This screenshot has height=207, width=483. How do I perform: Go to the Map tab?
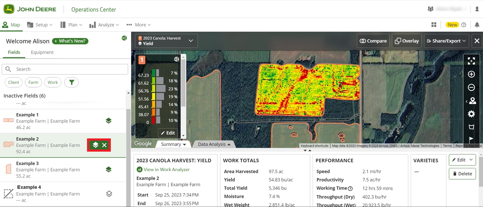click(x=11, y=25)
